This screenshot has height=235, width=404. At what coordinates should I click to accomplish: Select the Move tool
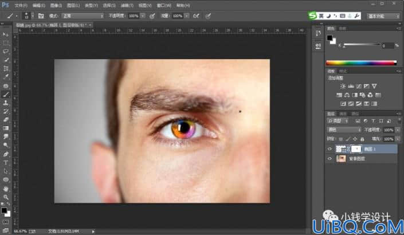pyautogui.click(x=6, y=34)
